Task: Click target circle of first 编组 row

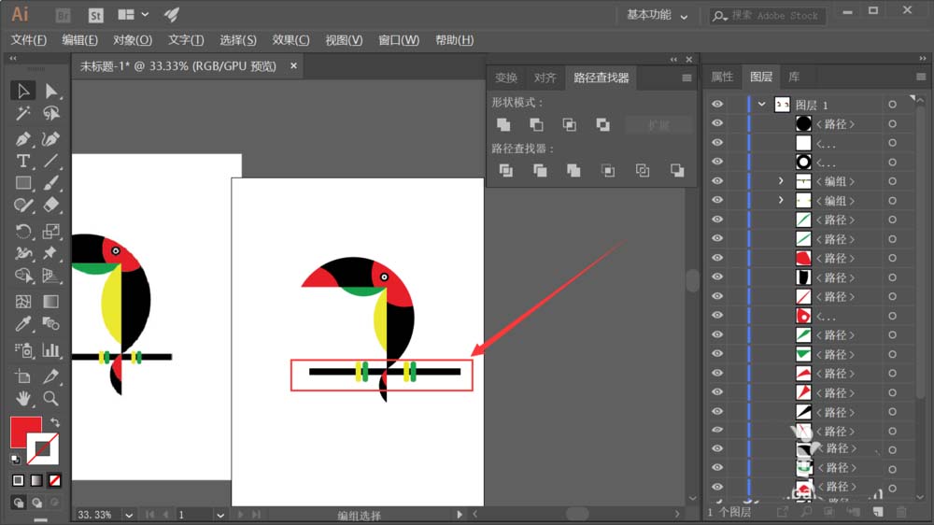Action: coord(892,181)
